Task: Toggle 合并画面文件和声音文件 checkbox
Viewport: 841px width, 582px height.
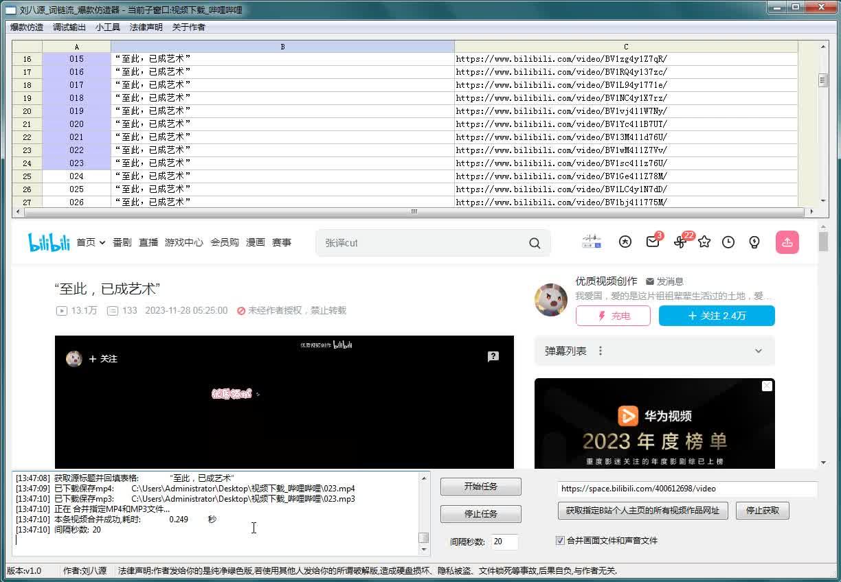Action: point(560,540)
